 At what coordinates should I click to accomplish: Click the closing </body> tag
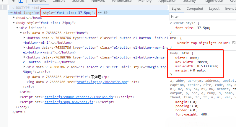[22, 107]
